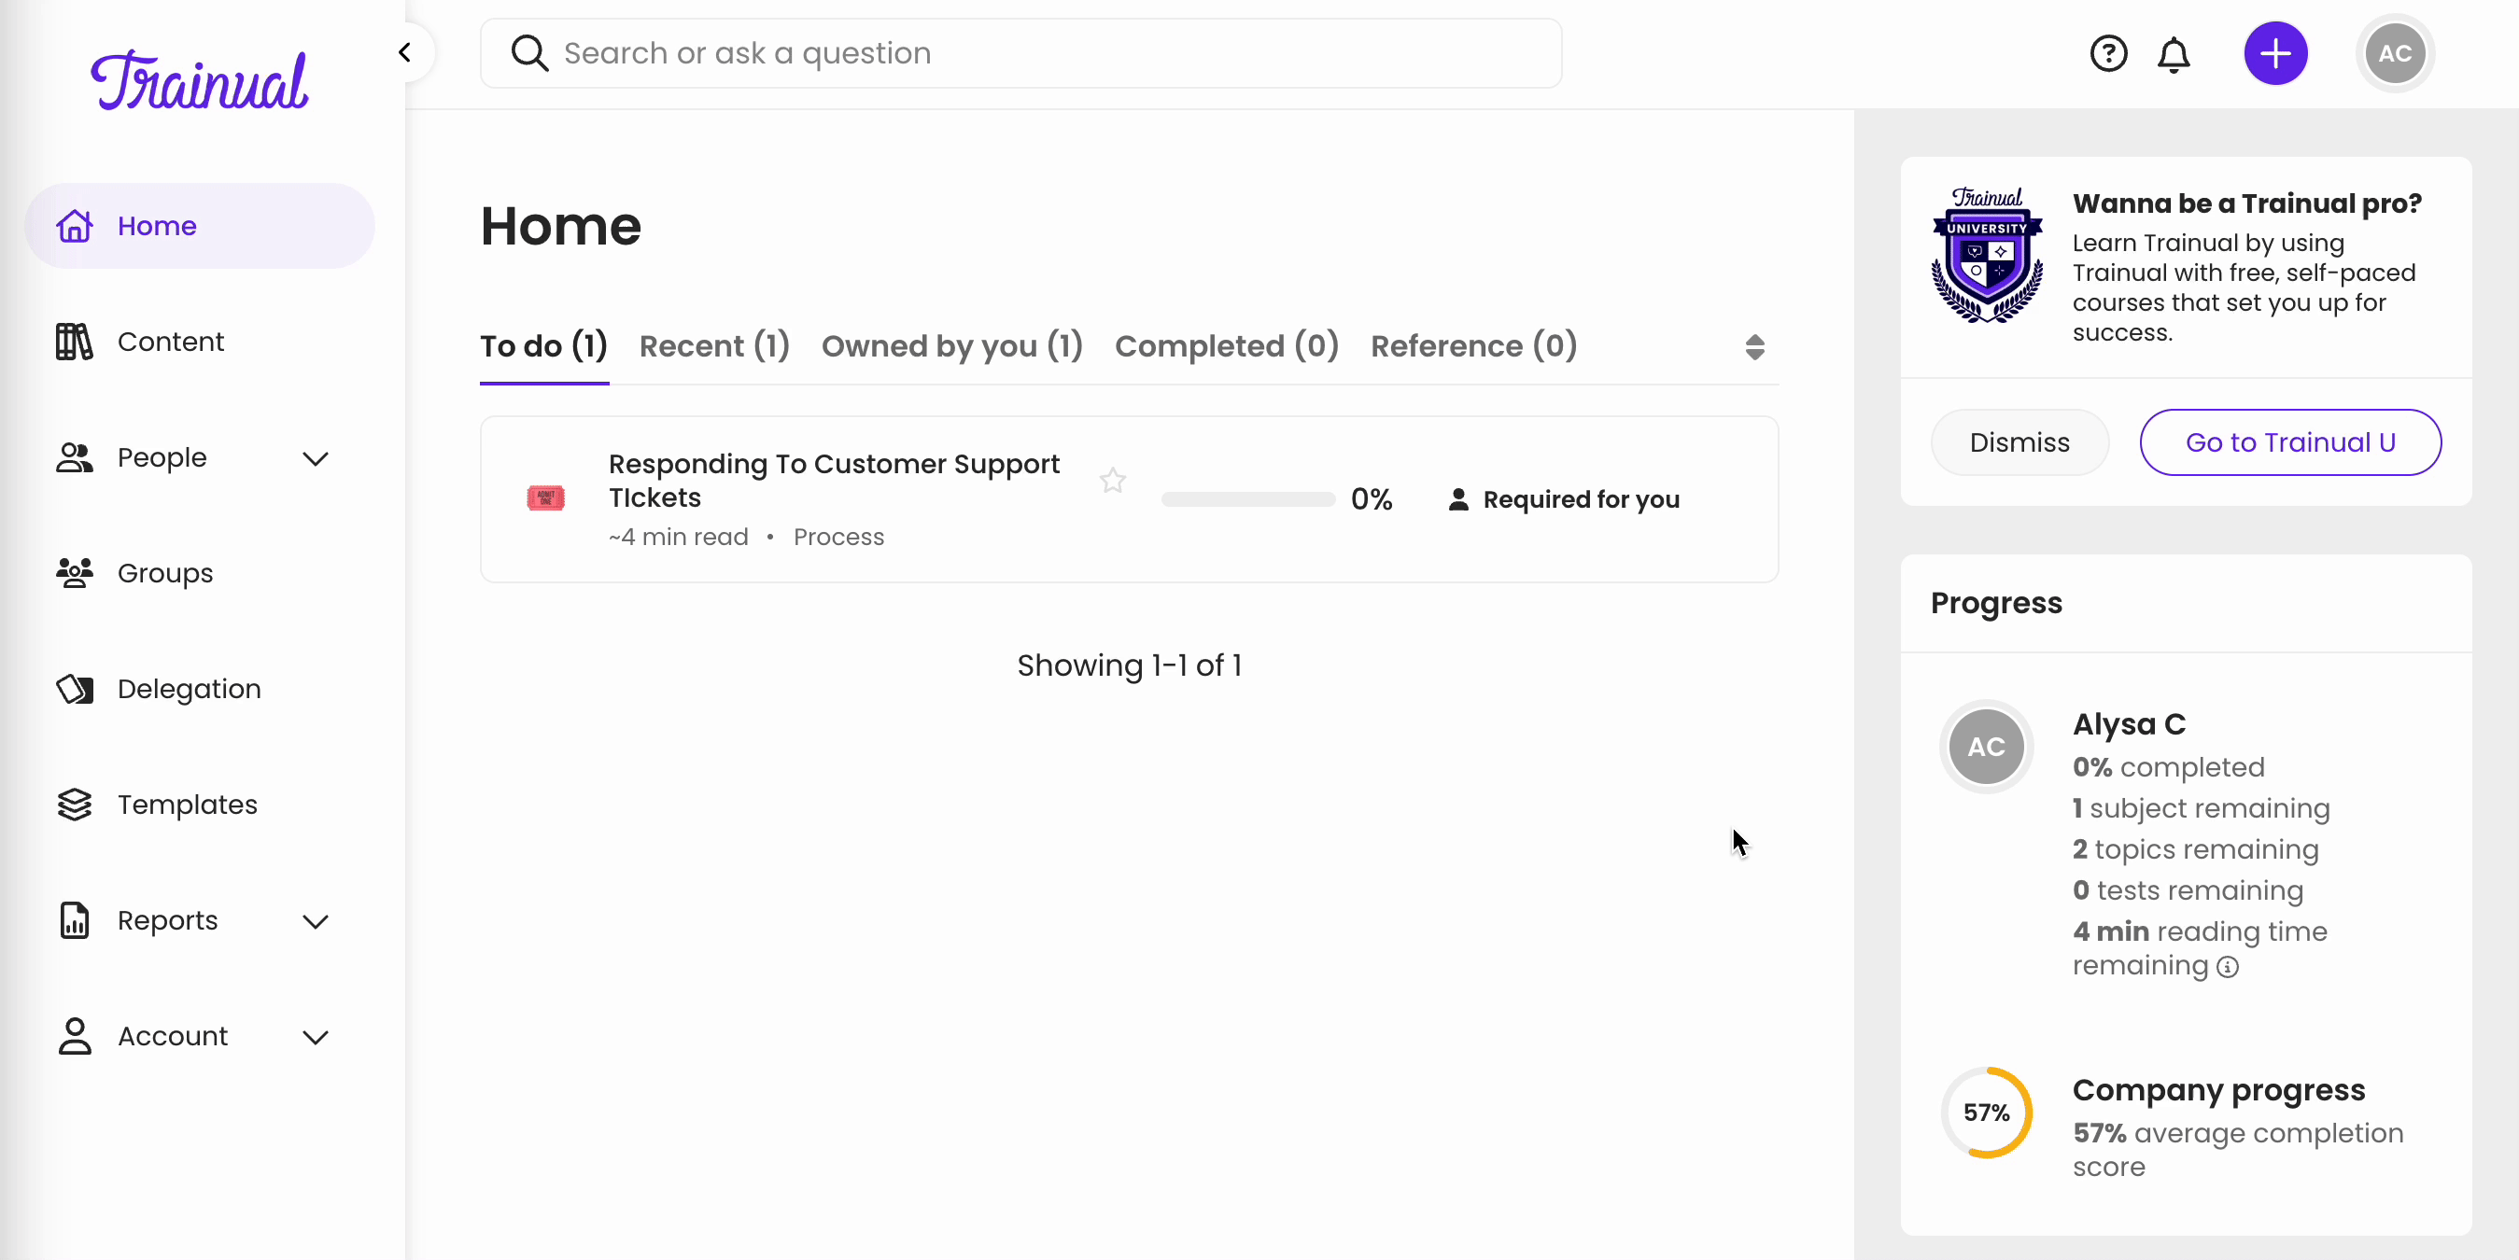Image resolution: width=2519 pixels, height=1260 pixels.
Task: Select the To do tab
Action: tap(543, 345)
